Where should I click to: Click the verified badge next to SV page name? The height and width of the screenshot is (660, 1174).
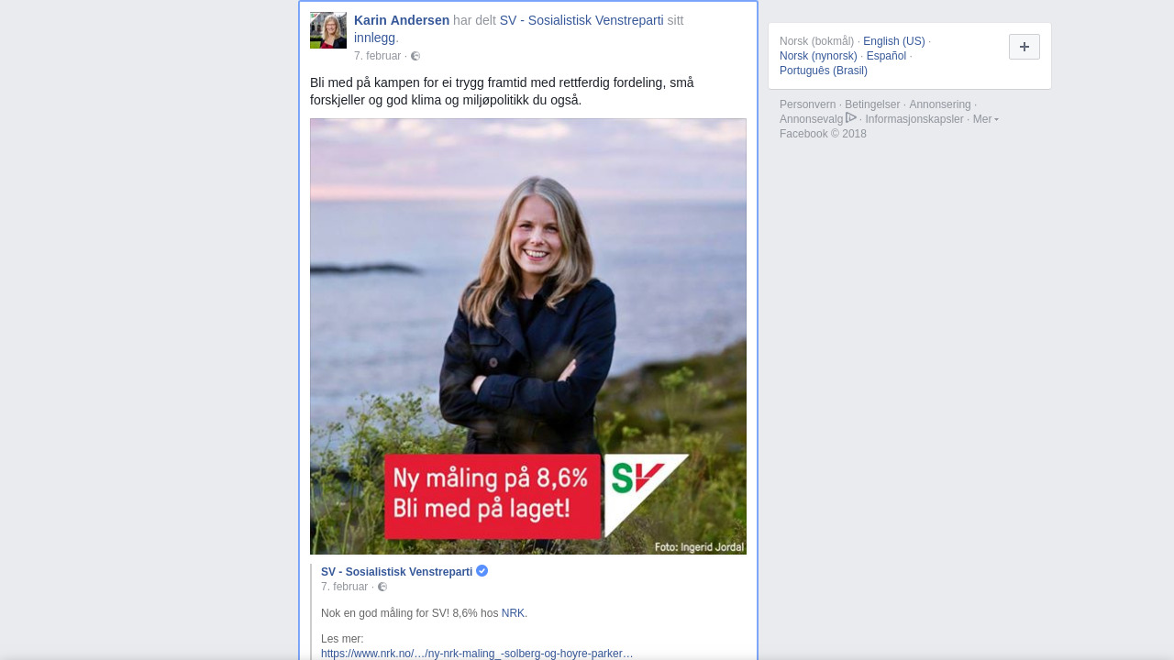[482, 571]
